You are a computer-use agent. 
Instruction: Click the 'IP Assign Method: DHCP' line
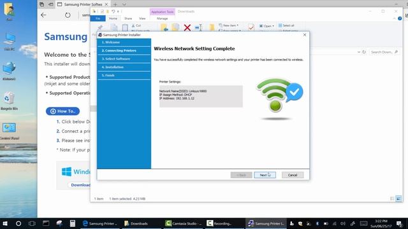point(175,95)
